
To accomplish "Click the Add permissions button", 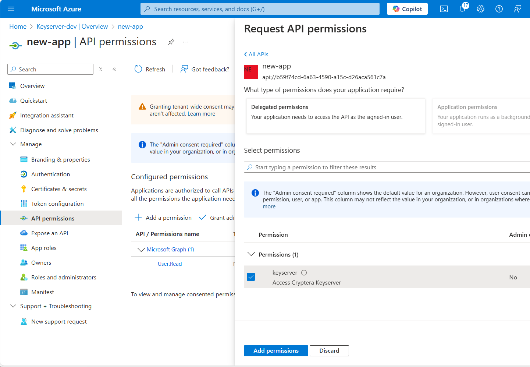I will [276, 350].
